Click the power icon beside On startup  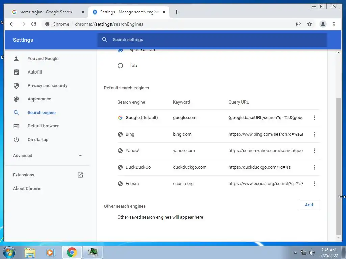pyautogui.click(x=16, y=139)
